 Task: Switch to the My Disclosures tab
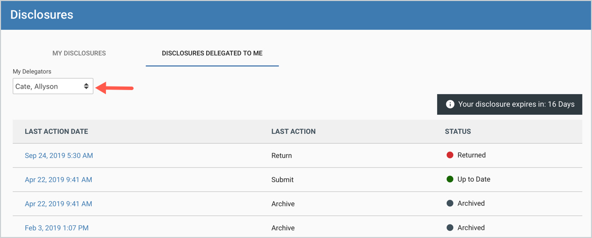coord(79,53)
